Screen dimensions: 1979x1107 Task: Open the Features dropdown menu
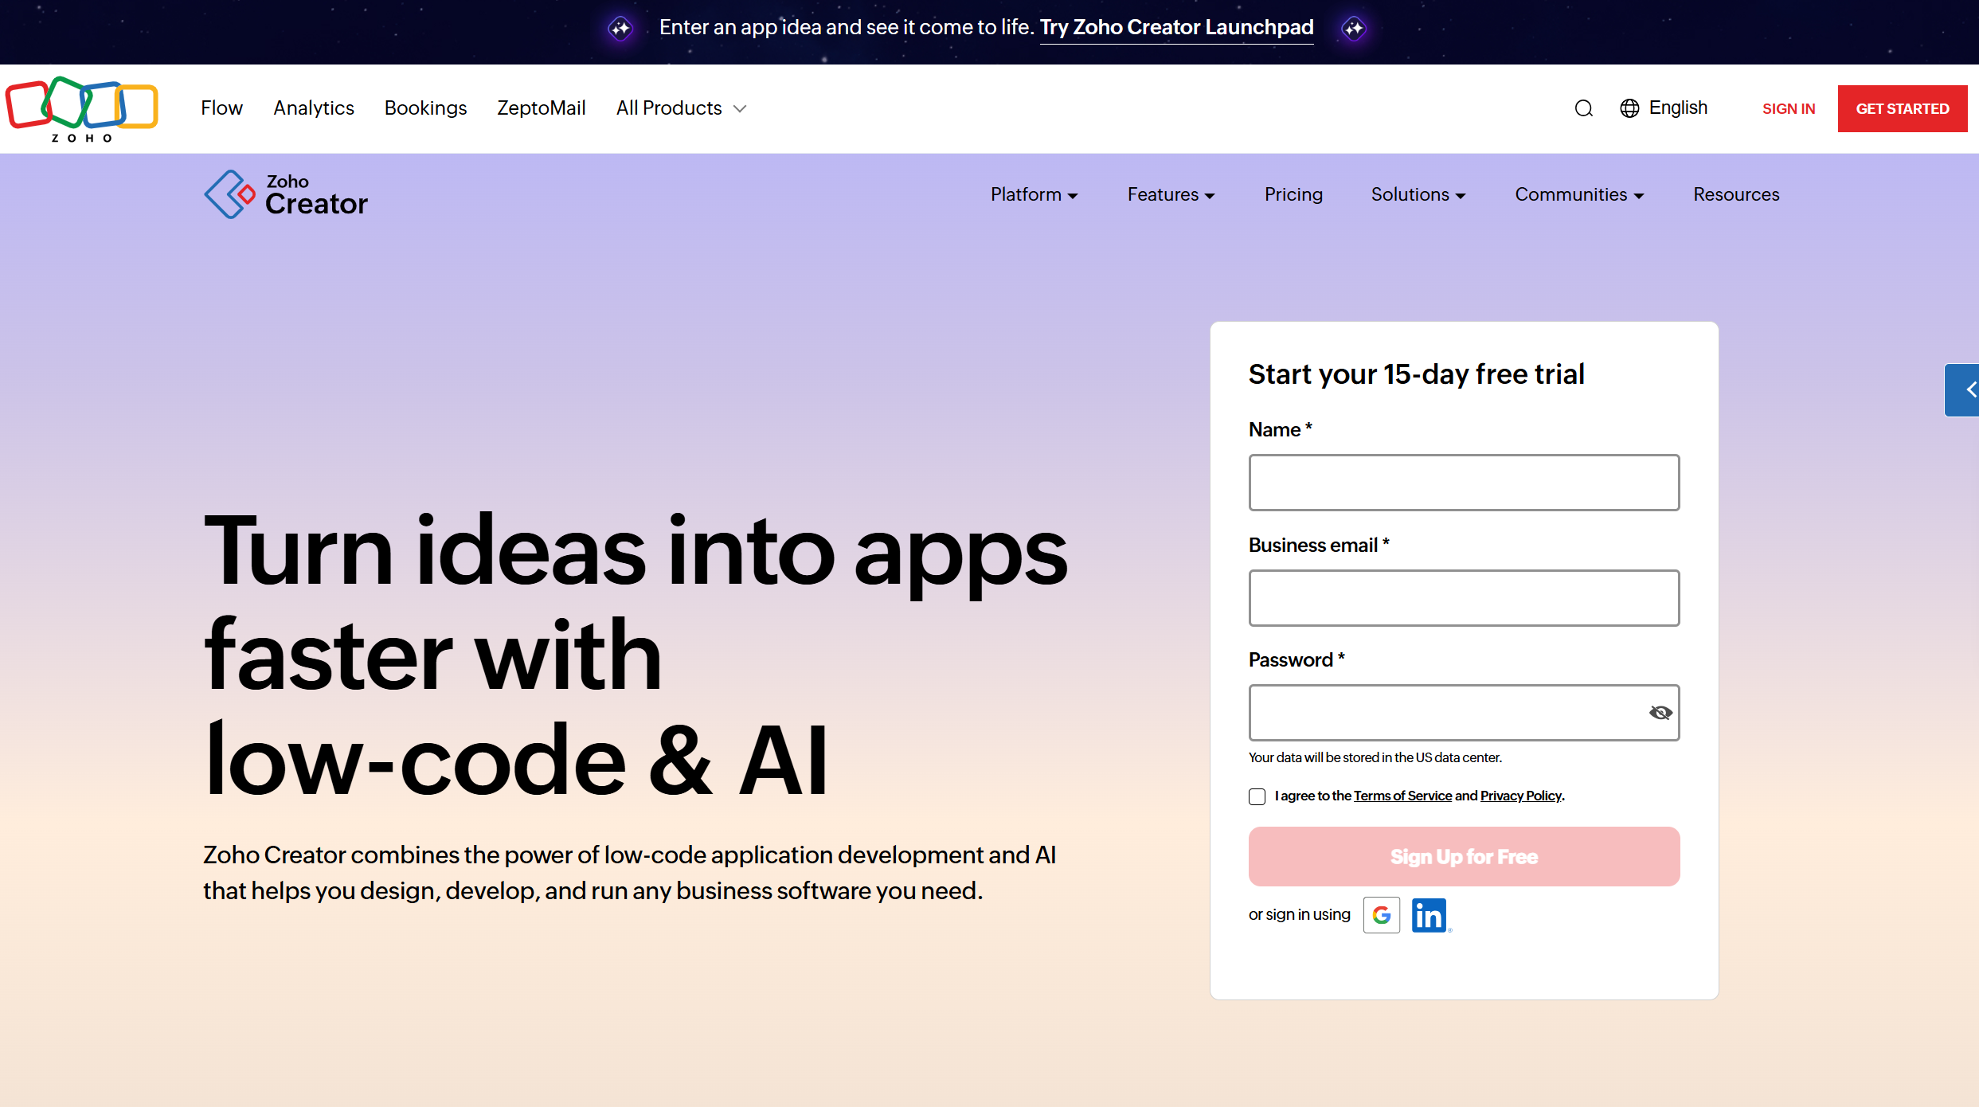click(x=1171, y=195)
